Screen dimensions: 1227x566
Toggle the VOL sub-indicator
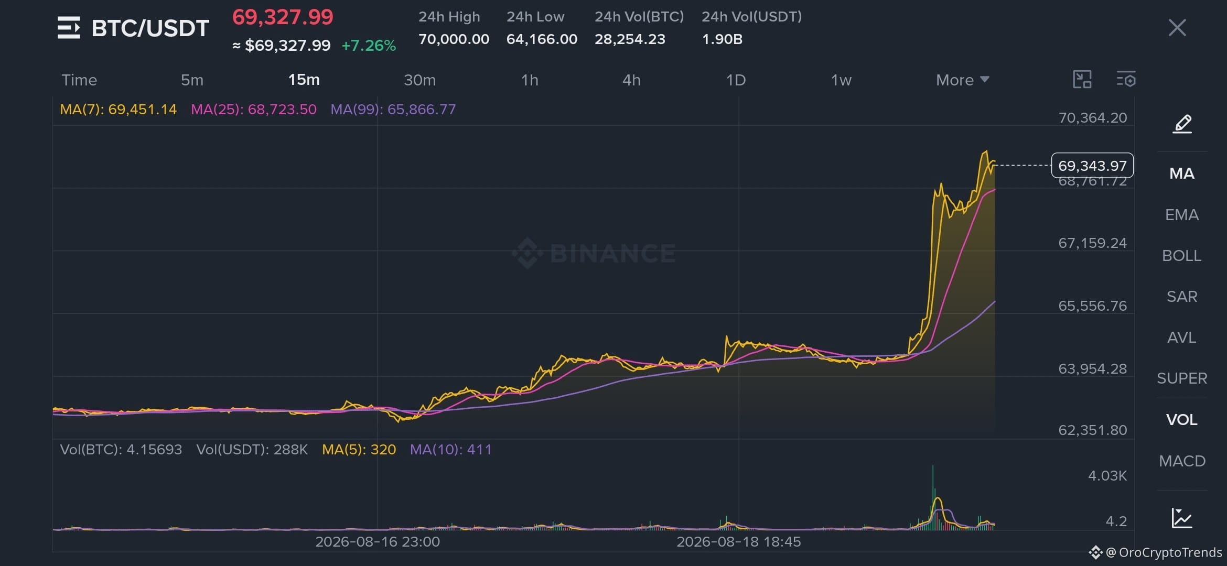(x=1182, y=420)
